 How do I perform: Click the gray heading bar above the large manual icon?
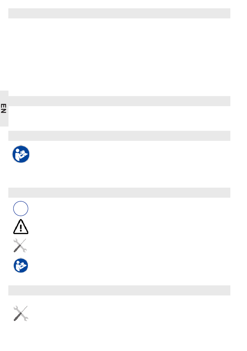pyautogui.click(x=119, y=136)
